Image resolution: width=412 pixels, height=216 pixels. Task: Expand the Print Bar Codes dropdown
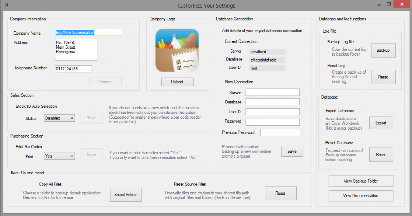coord(60,156)
